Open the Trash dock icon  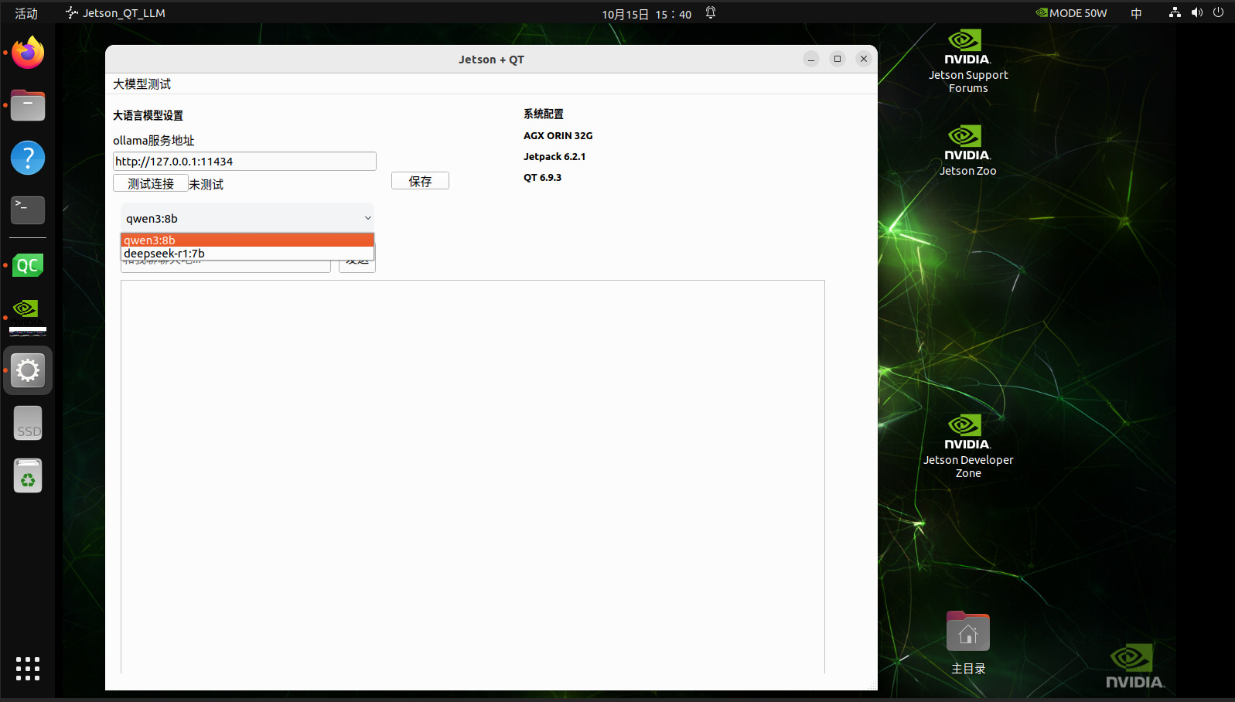point(28,475)
